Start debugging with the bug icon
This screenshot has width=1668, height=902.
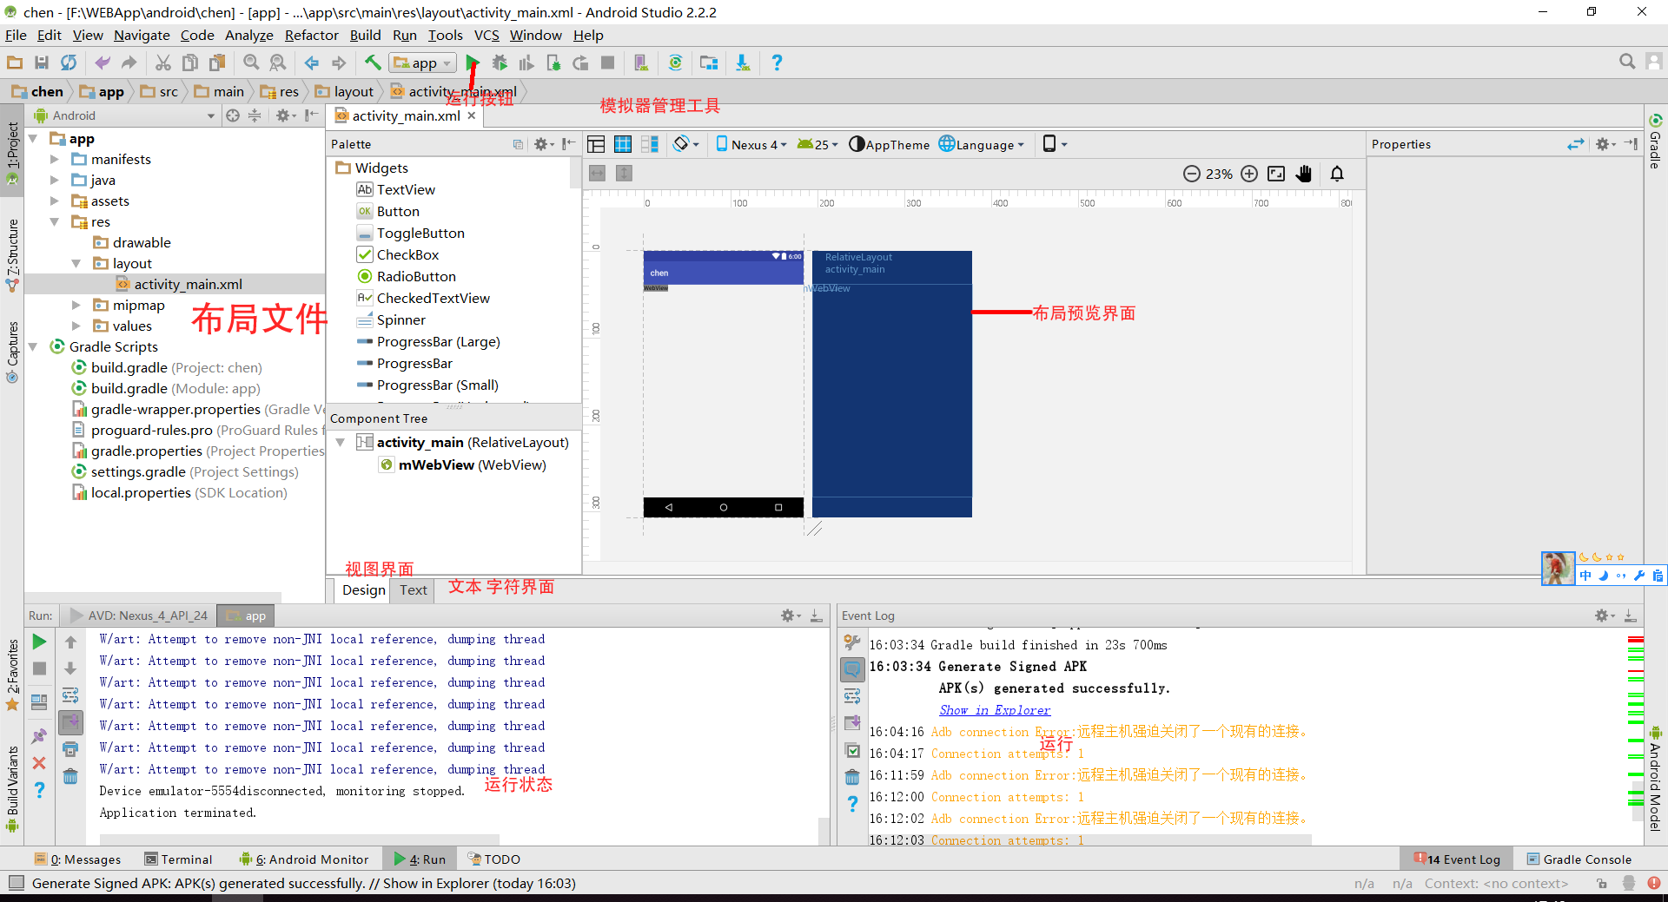(x=500, y=63)
